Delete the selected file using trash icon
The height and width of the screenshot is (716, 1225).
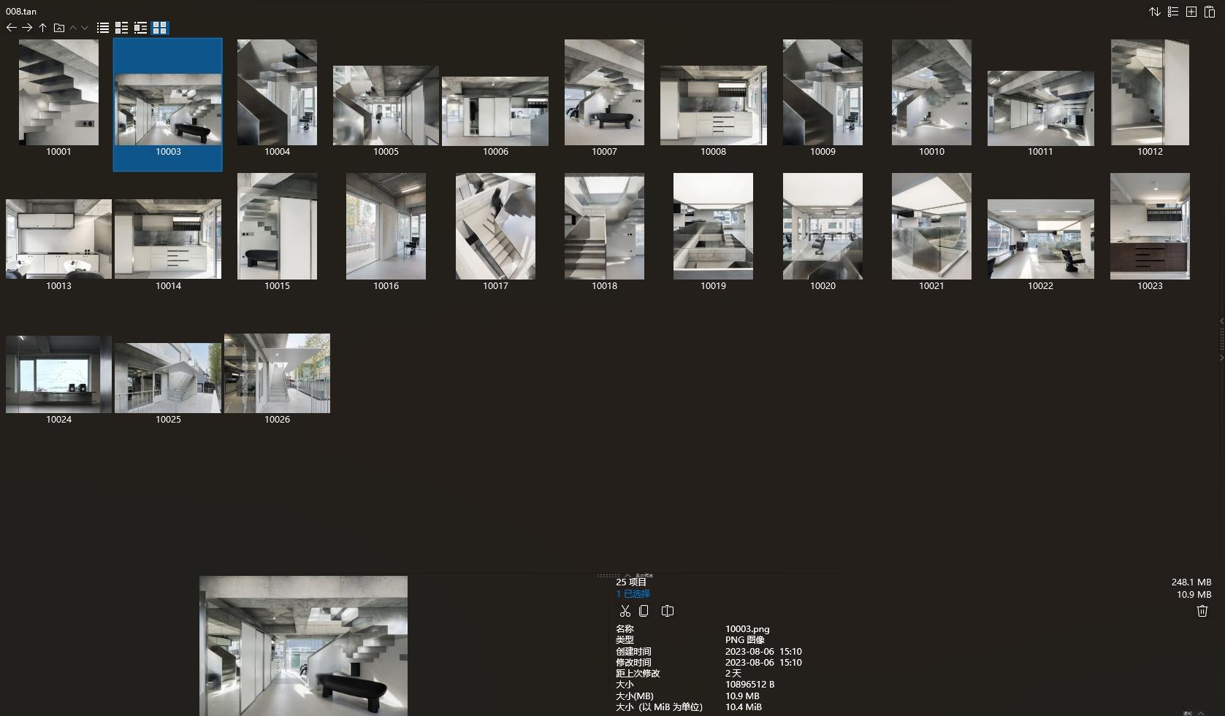click(x=1202, y=611)
